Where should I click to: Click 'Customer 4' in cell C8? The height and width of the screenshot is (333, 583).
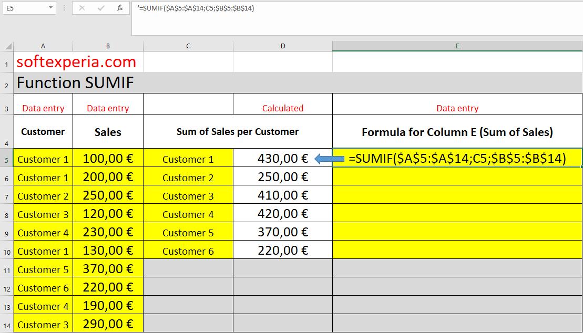188,213
